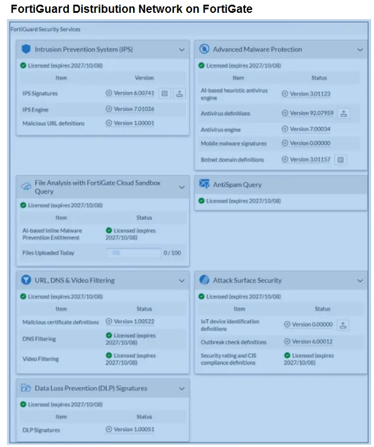Click the green license check for IPS
Image resolution: width=374 pixels, height=447 pixels.
pos(23,66)
